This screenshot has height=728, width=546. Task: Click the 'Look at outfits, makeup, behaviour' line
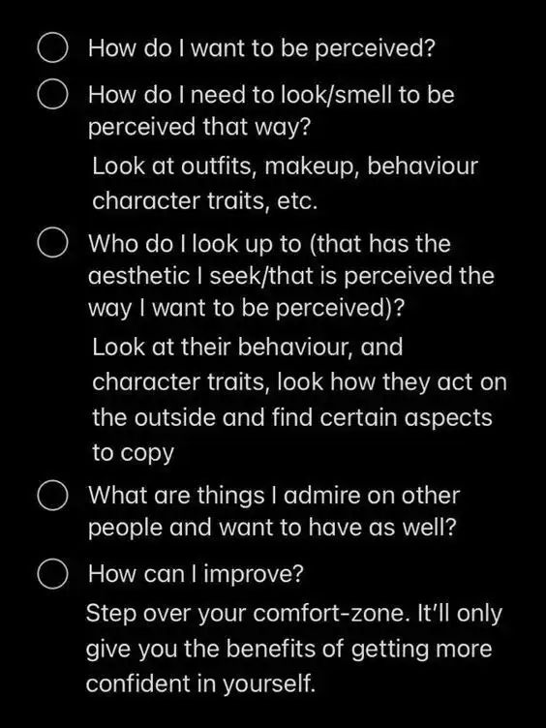285,167
